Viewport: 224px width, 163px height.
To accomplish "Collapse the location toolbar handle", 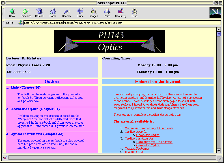I will 4,23.
